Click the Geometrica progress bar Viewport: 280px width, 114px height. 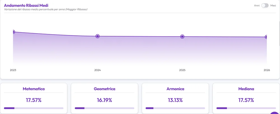104,108
